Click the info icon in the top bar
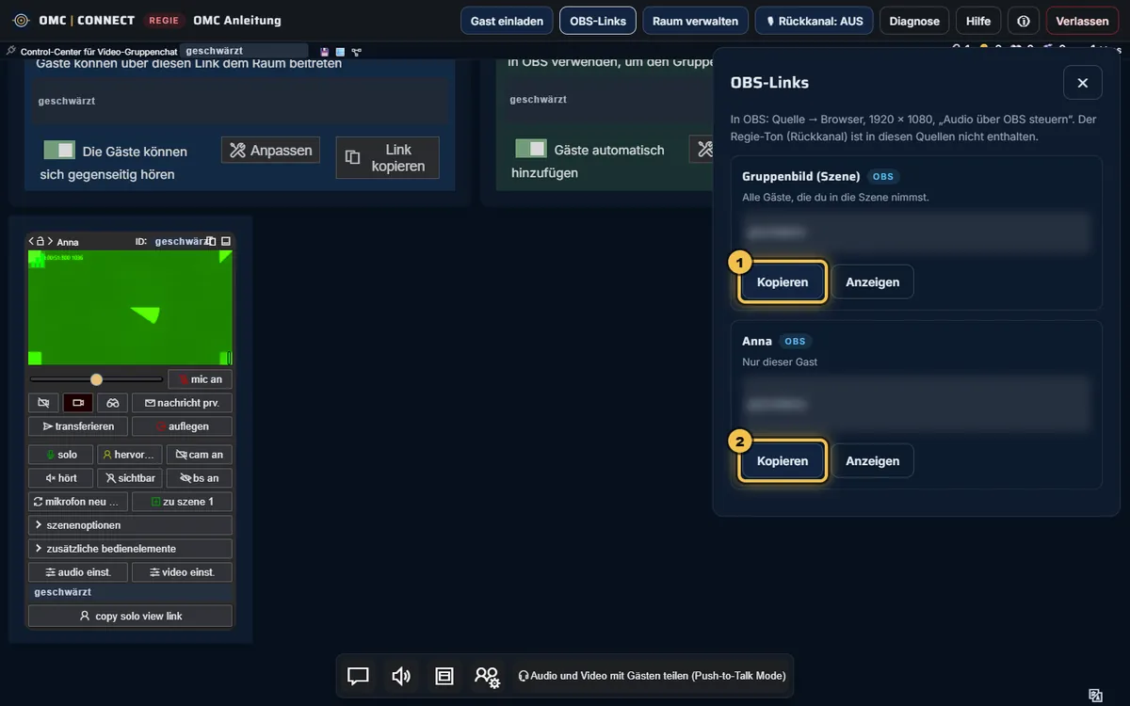The width and height of the screenshot is (1130, 706). click(1024, 21)
